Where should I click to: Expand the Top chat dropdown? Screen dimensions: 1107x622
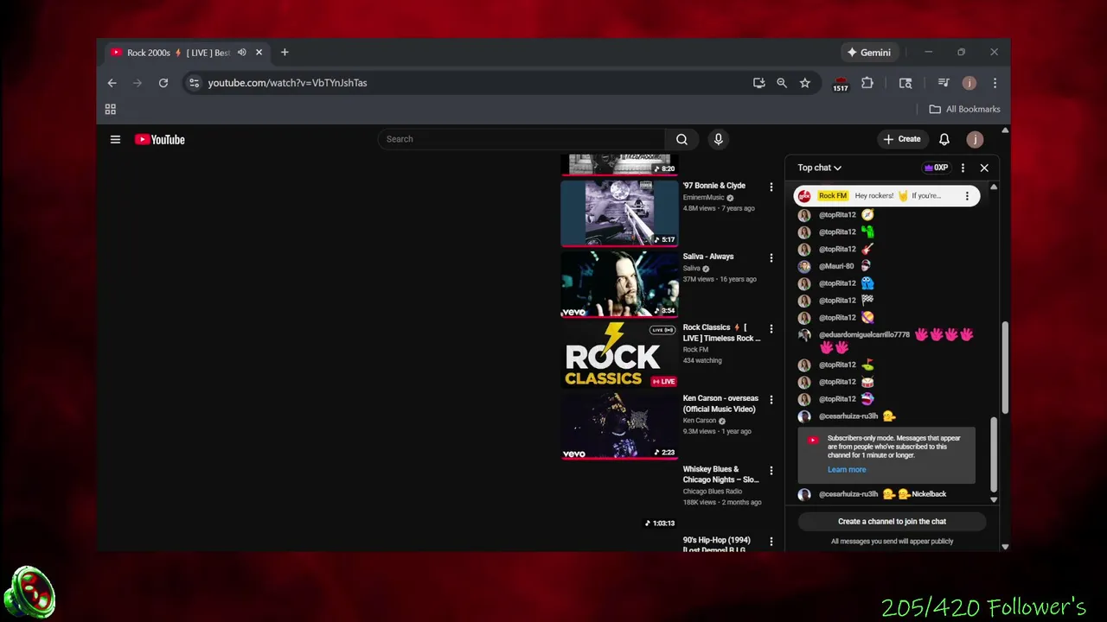point(820,168)
